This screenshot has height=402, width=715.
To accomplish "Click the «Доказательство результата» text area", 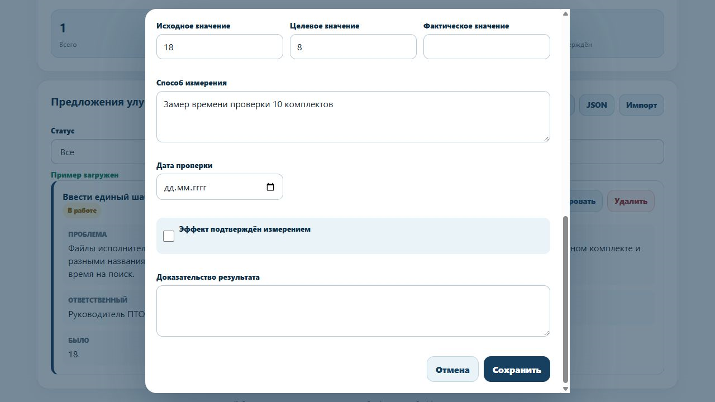I will tap(353, 311).
